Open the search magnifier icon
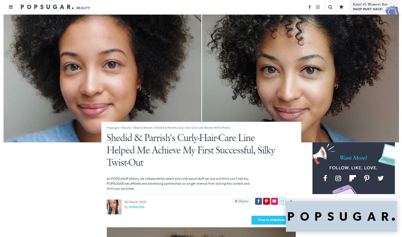The width and height of the screenshot is (402, 237). point(330,7)
